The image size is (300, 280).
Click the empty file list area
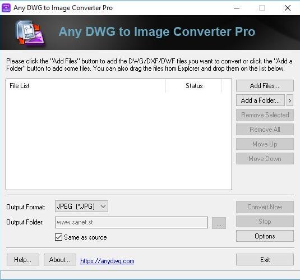click(119, 141)
